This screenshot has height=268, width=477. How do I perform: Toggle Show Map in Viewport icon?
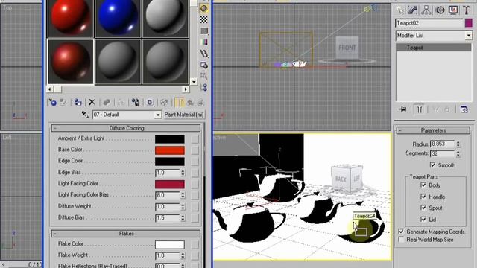164,103
